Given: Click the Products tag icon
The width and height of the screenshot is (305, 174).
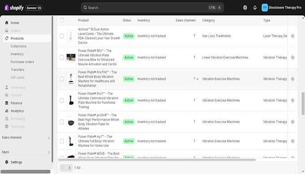Looking at the screenshot, I should 7,38.
